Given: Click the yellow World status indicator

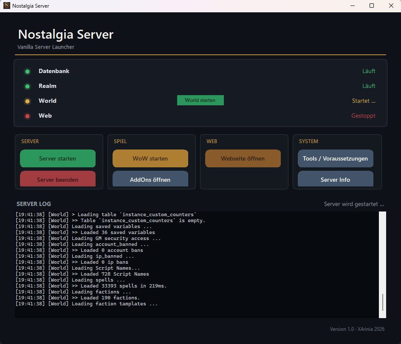Looking at the screenshot, I should tap(27, 101).
